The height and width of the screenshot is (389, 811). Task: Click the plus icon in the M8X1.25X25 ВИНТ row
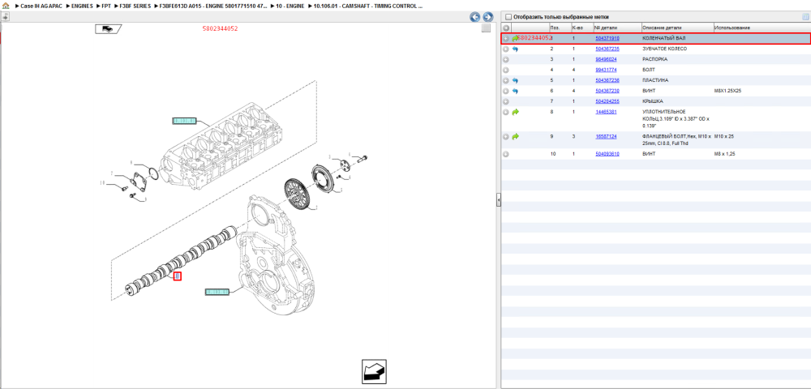pyautogui.click(x=506, y=91)
